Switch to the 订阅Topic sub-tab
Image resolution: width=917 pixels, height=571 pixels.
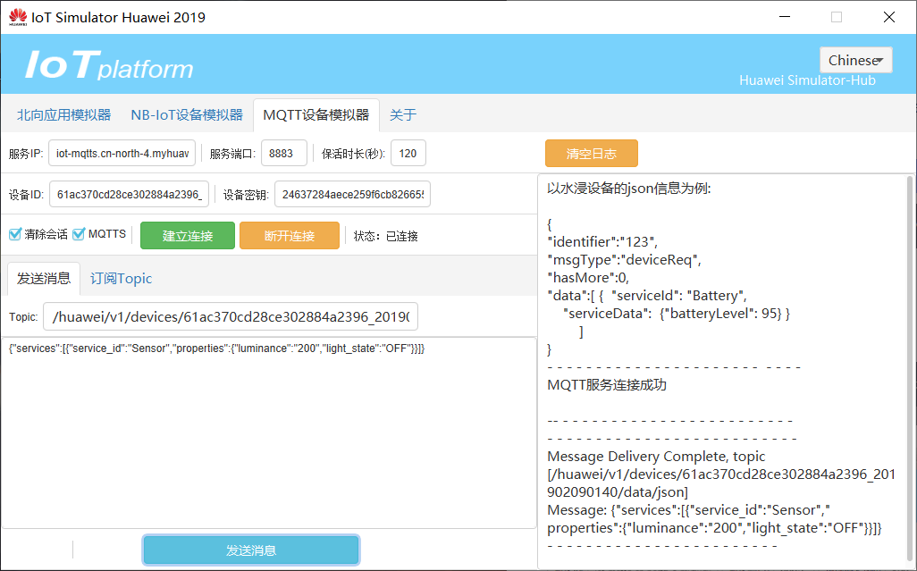point(121,278)
